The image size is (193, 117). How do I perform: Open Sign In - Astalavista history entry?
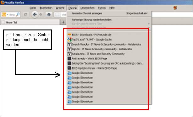pos(109,49)
